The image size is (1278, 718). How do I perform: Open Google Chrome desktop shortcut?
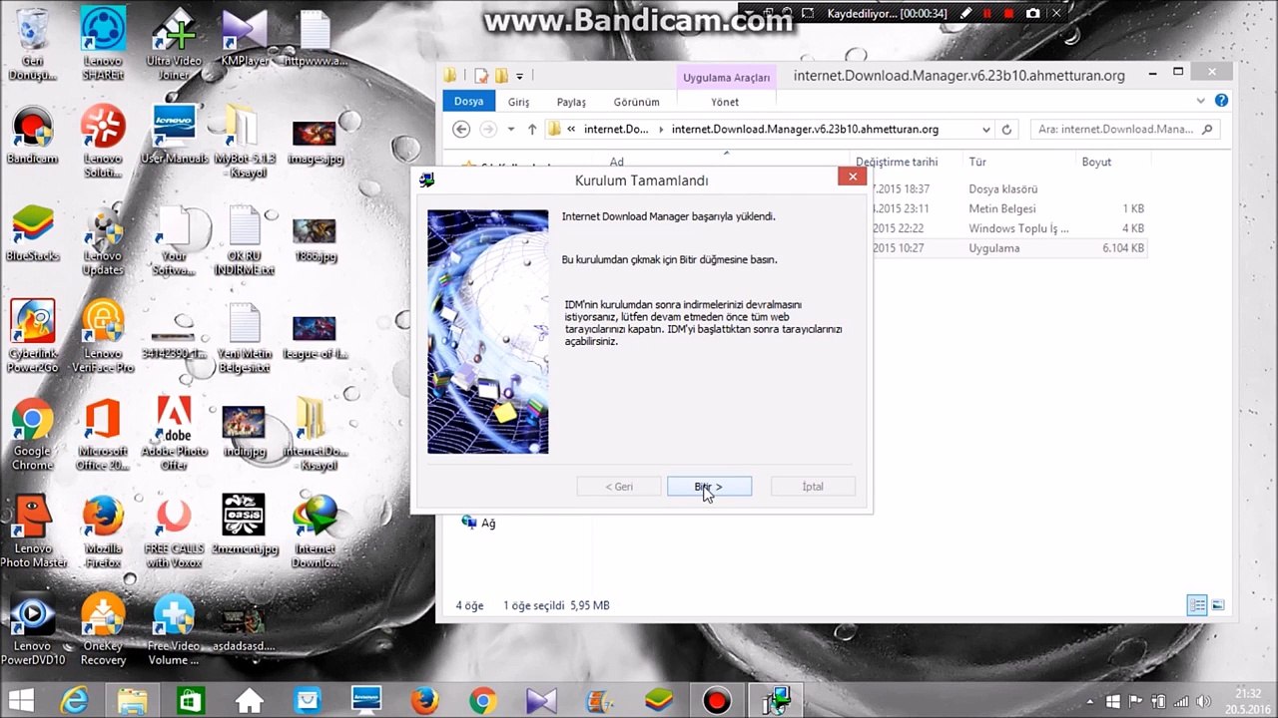32,435
